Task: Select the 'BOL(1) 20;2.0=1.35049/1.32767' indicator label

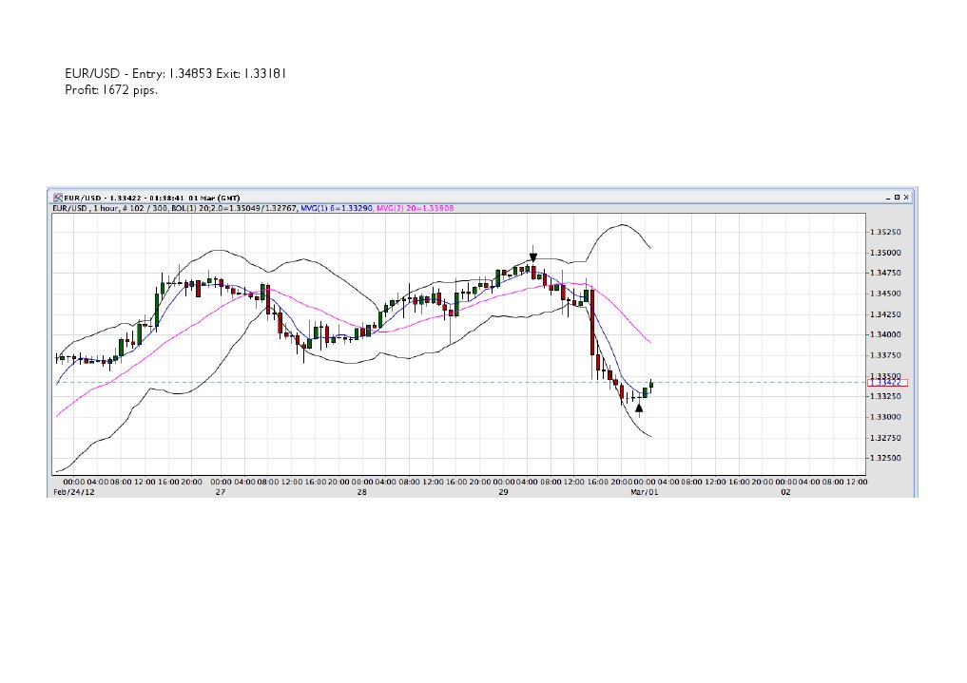Action: coord(234,209)
